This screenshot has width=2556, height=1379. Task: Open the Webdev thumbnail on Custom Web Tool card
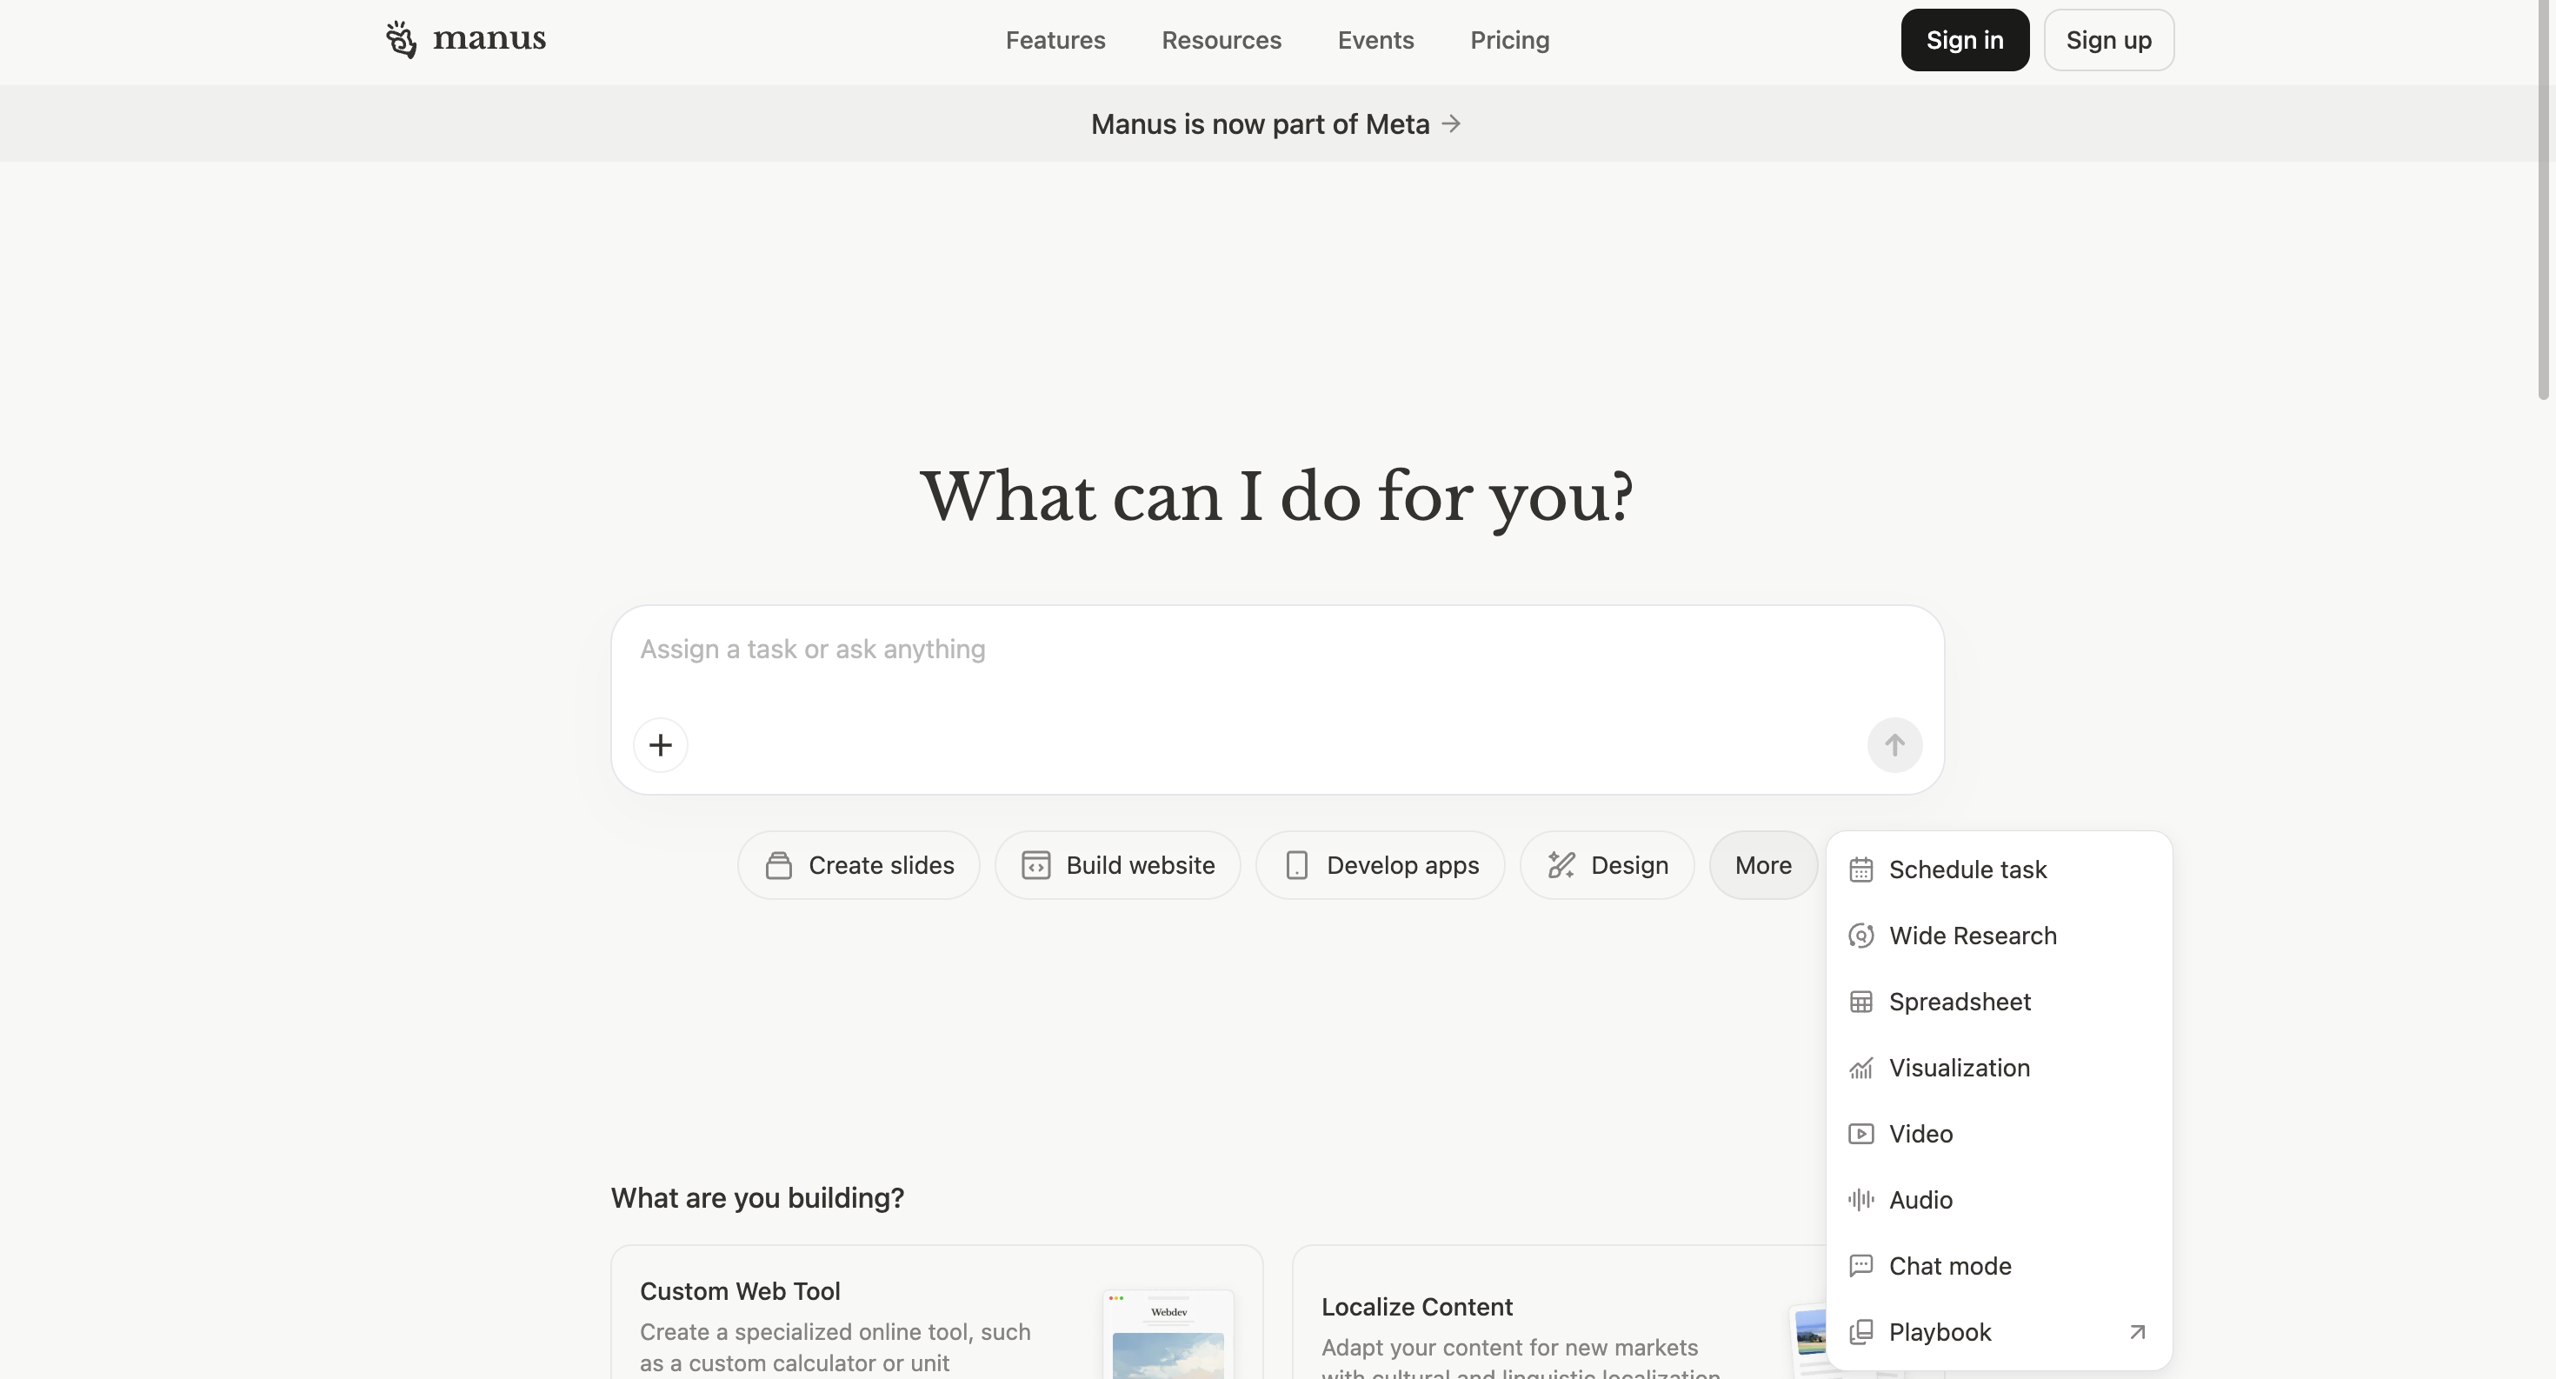click(x=1168, y=1335)
